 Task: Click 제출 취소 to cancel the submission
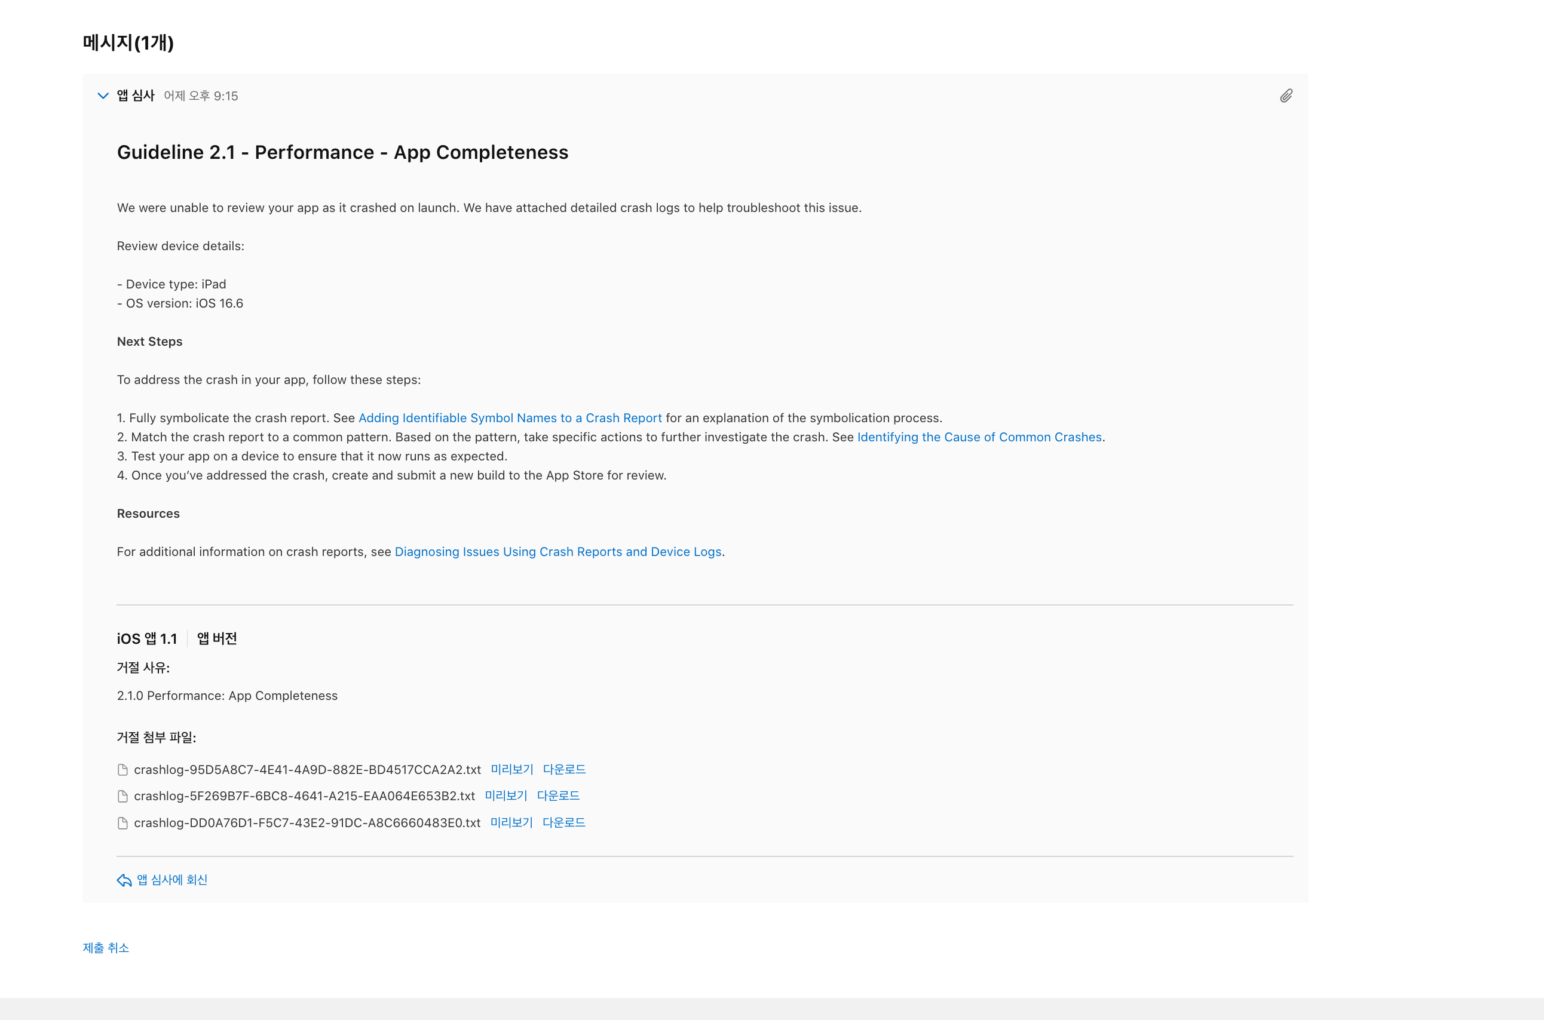pos(105,948)
